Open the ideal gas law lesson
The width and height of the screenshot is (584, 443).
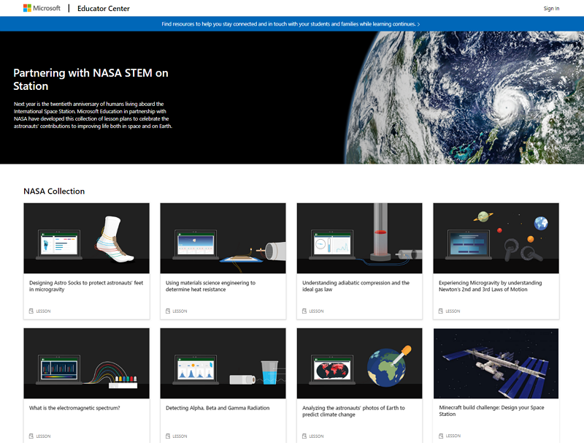tap(359, 287)
